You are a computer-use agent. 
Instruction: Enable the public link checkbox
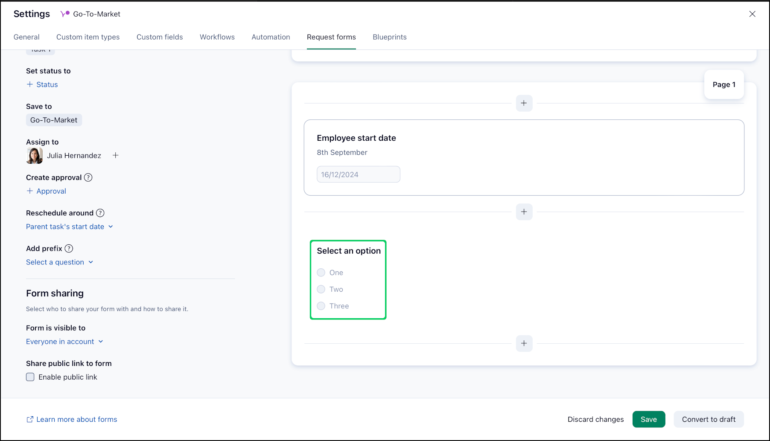(30, 377)
